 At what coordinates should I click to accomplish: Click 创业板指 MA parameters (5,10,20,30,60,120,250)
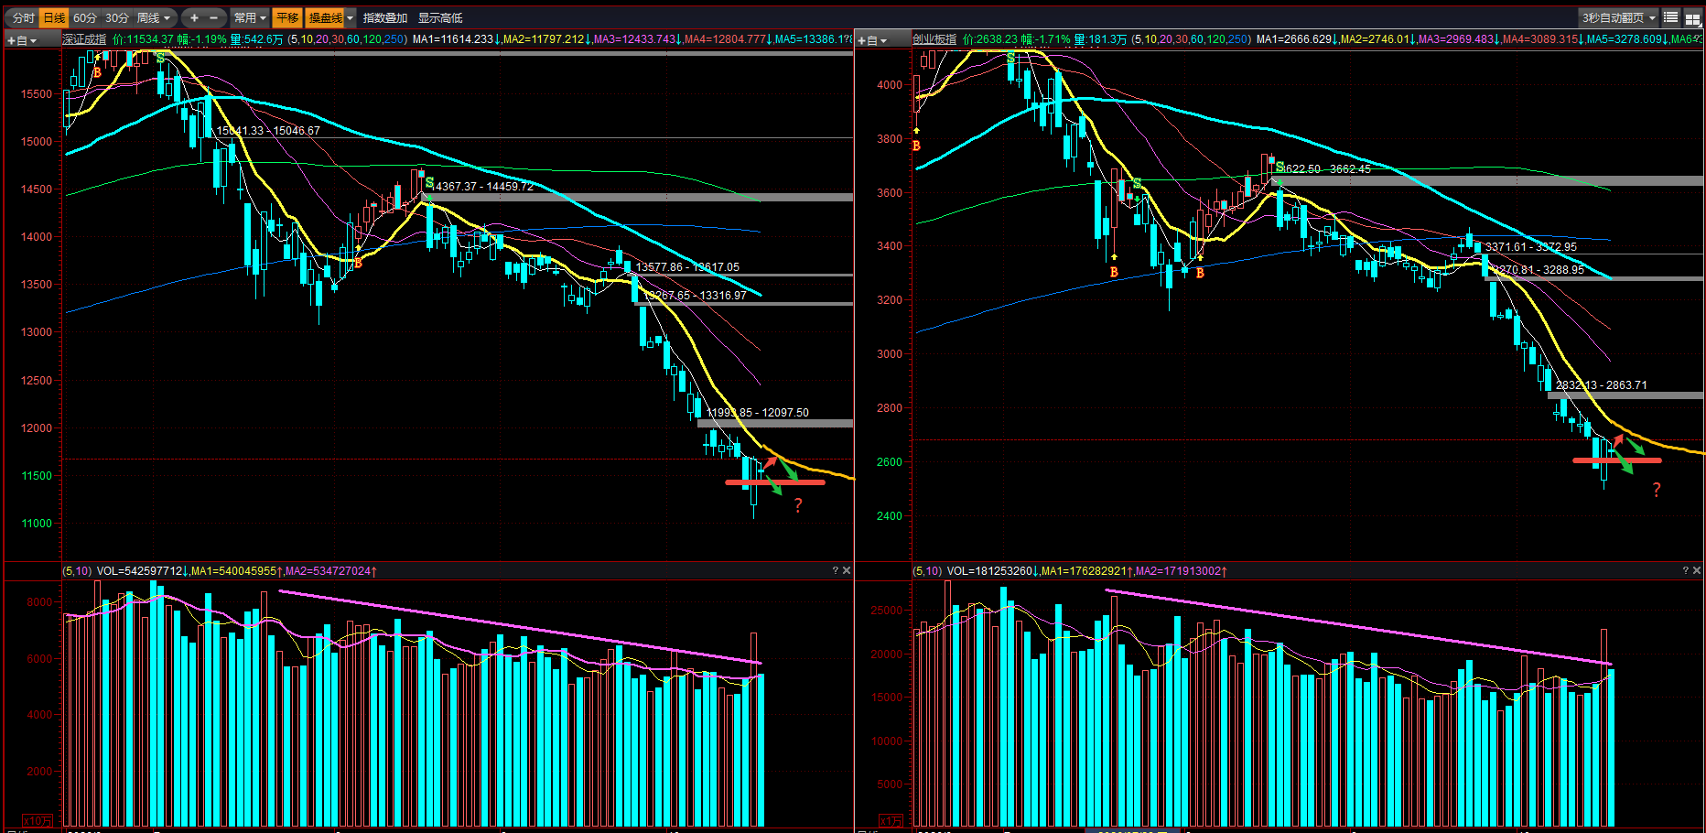[x=1191, y=39]
